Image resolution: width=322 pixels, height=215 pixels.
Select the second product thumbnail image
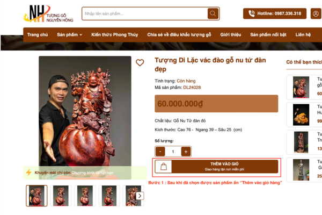pyautogui.click(x=61, y=196)
